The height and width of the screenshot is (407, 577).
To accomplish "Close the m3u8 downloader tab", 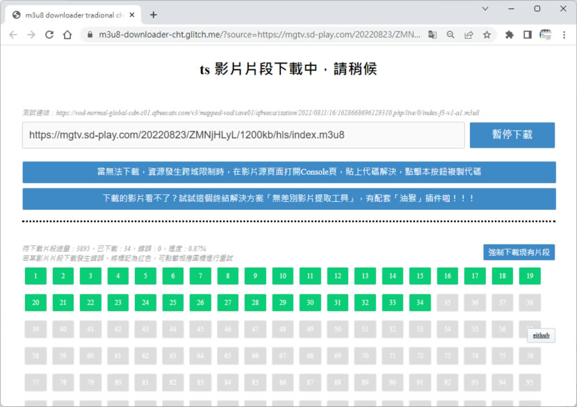I will pyautogui.click(x=132, y=15).
